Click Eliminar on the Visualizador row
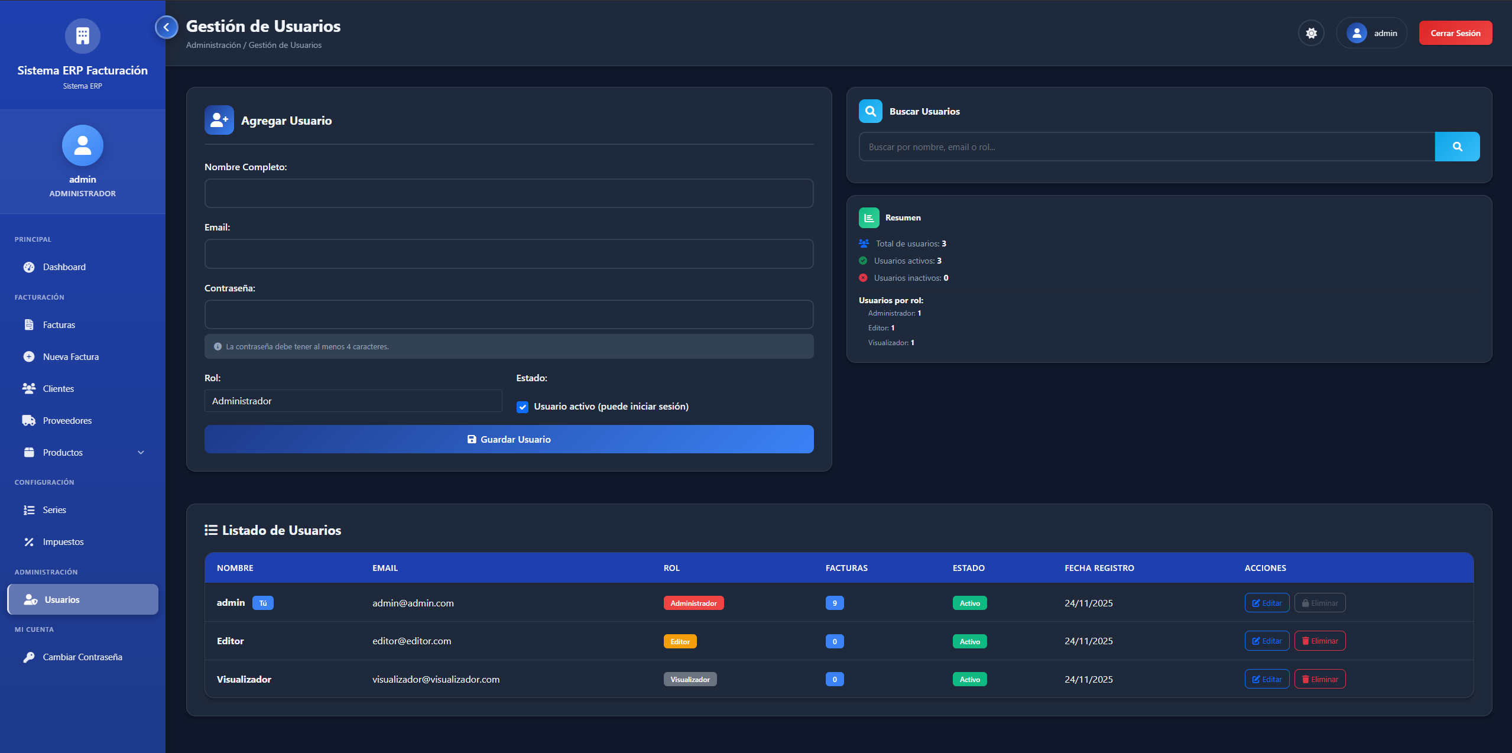1512x753 pixels. (x=1320, y=679)
